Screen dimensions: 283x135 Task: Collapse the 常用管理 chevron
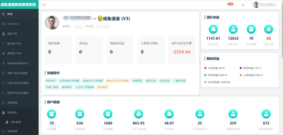pyautogui.click(x=34, y=131)
